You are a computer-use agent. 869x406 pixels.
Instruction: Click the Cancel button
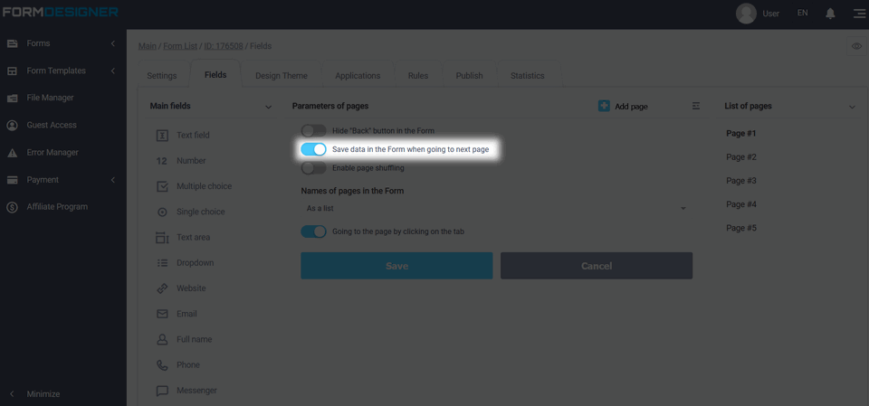pyautogui.click(x=597, y=266)
